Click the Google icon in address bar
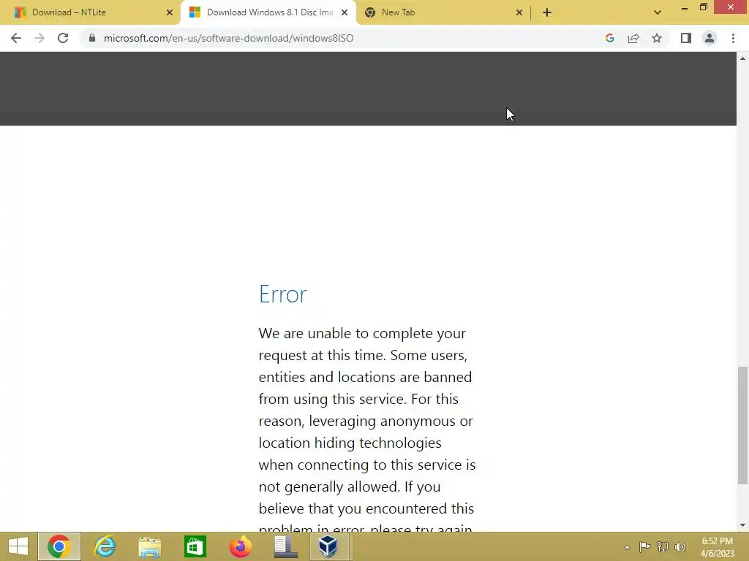Image resolution: width=749 pixels, height=561 pixels. pyautogui.click(x=609, y=38)
